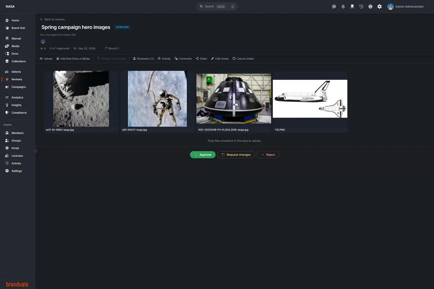Approve the review
434x289 pixels.
tap(203, 155)
